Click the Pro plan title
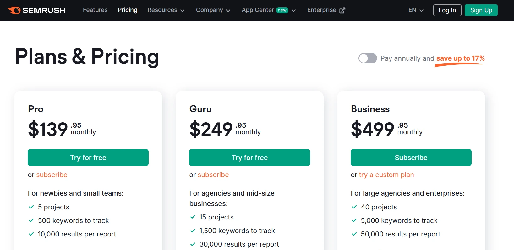The width and height of the screenshot is (514, 250). point(36,109)
